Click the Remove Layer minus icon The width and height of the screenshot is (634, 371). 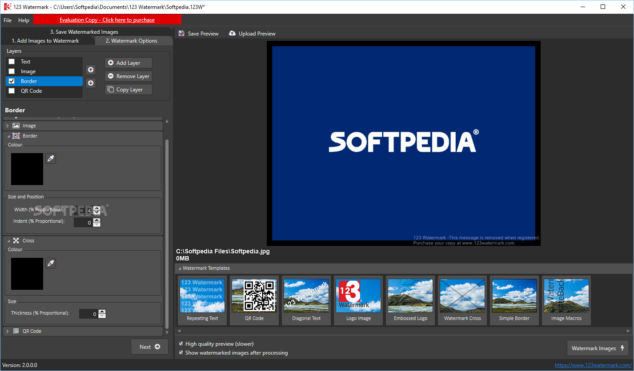click(x=111, y=76)
